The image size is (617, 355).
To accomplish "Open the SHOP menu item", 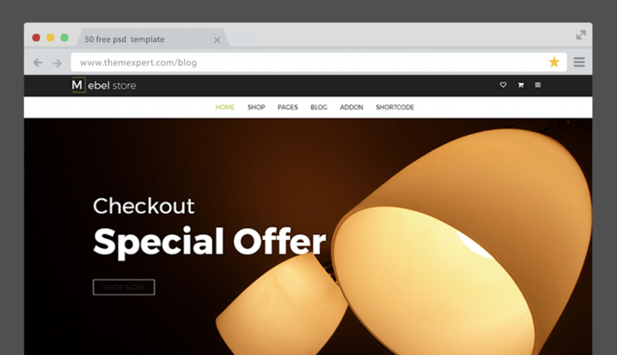I will pos(256,107).
